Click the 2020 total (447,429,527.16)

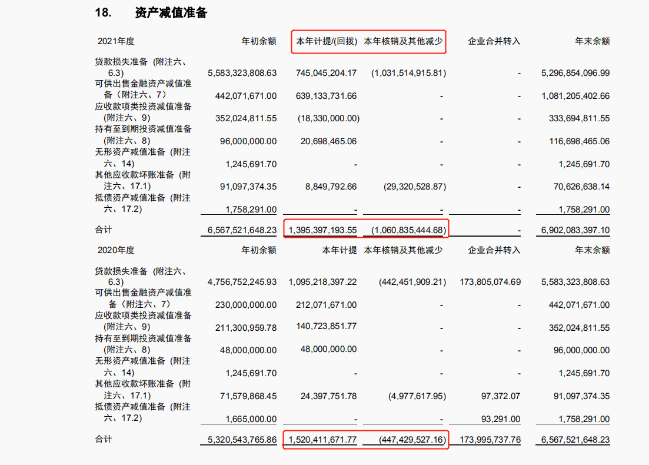(x=412, y=440)
